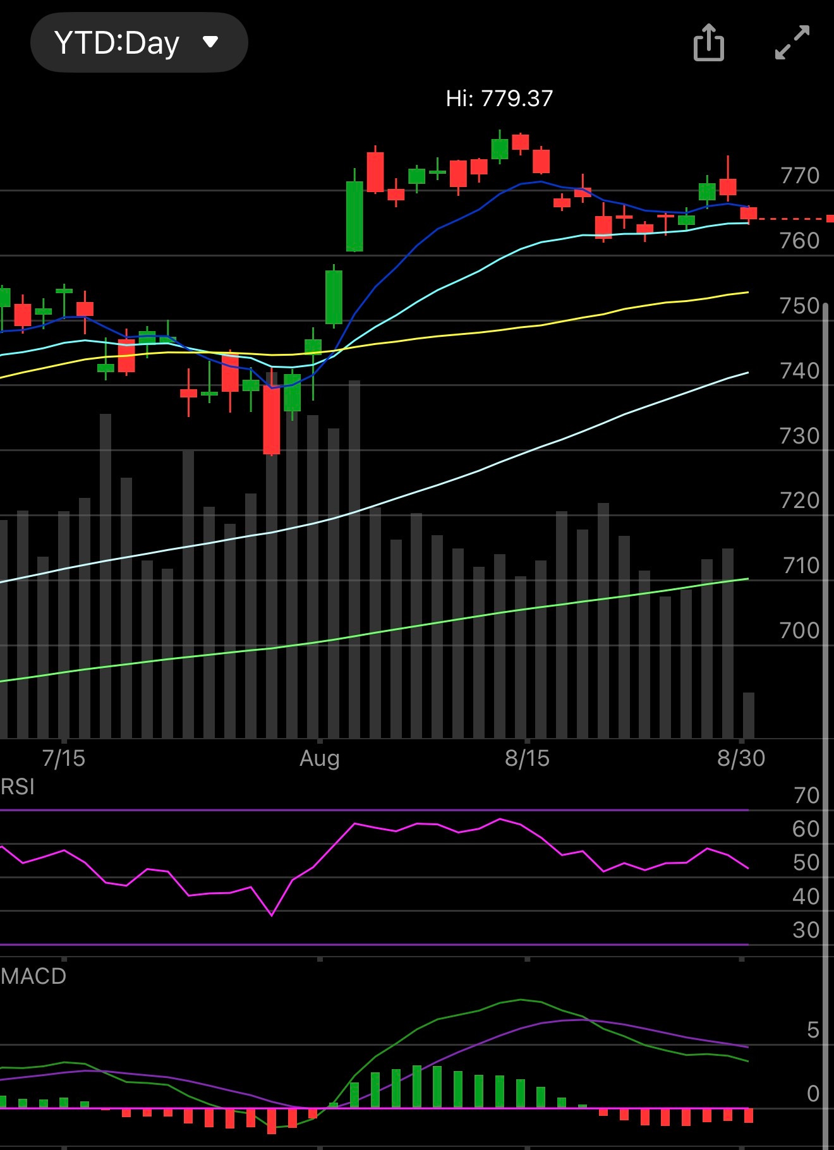Click the RSI scale value 60
Screen dimensions: 834x1150
(806, 829)
